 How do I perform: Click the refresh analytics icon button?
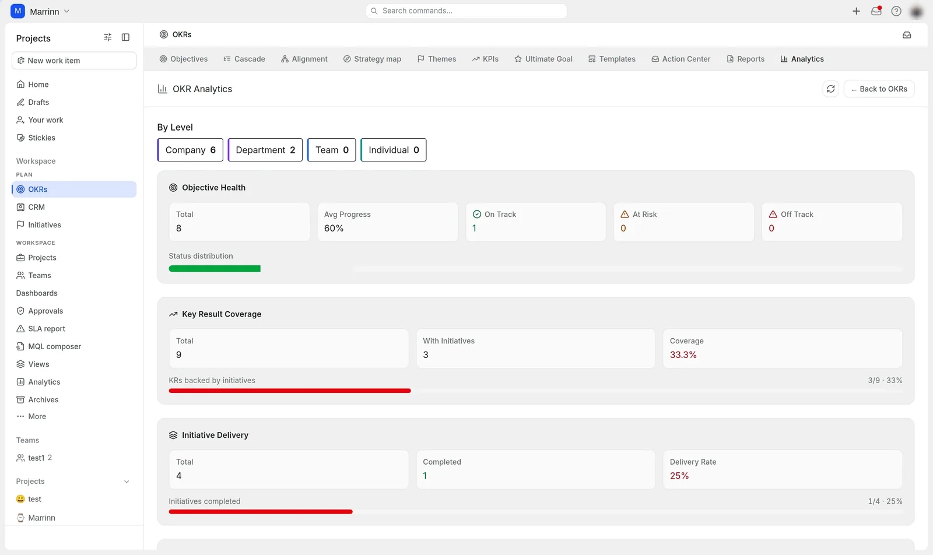pos(831,89)
